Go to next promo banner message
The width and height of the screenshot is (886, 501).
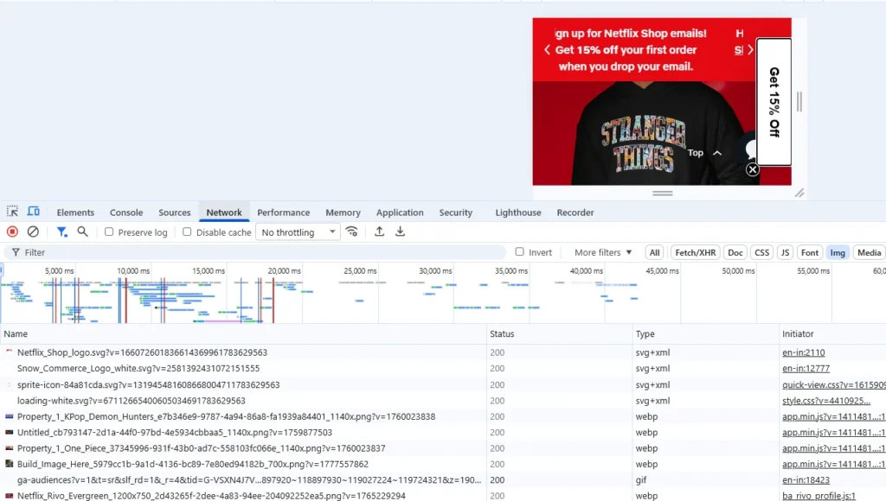[750, 49]
